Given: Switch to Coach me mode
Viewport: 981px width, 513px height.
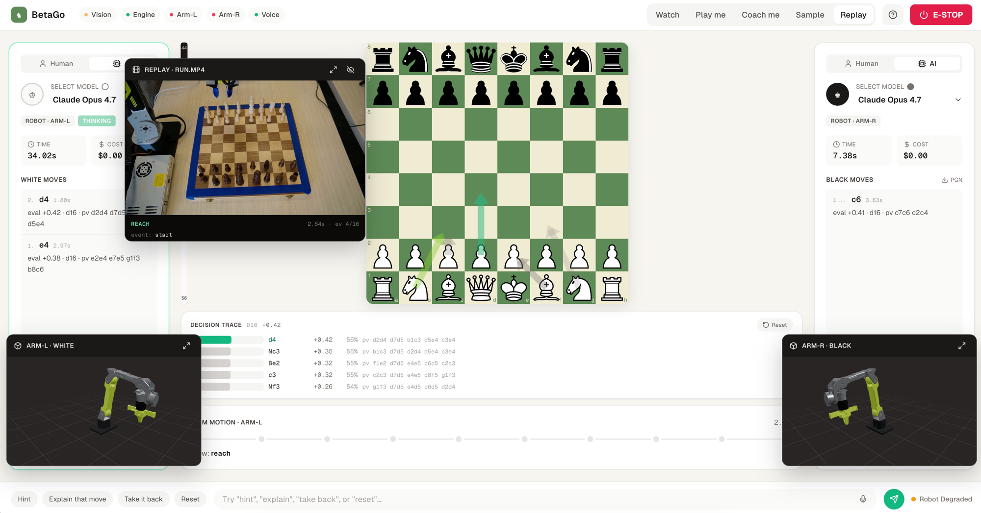Looking at the screenshot, I should tap(760, 15).
